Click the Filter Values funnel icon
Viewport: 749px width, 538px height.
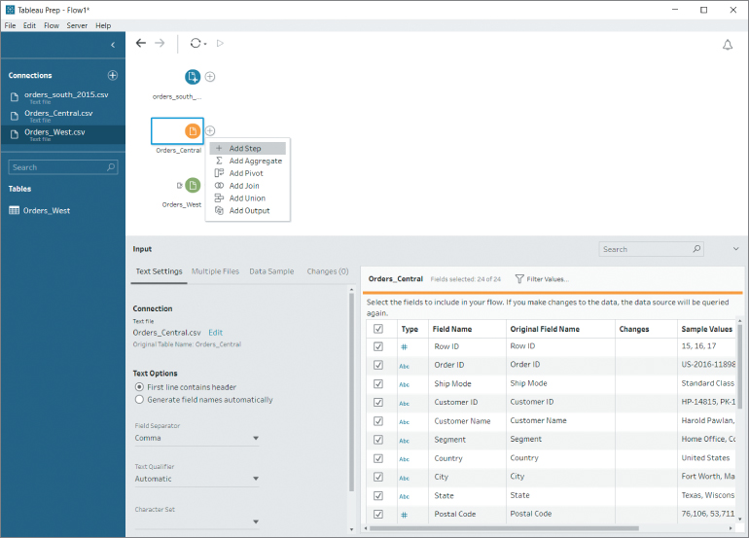click(519, 279)
